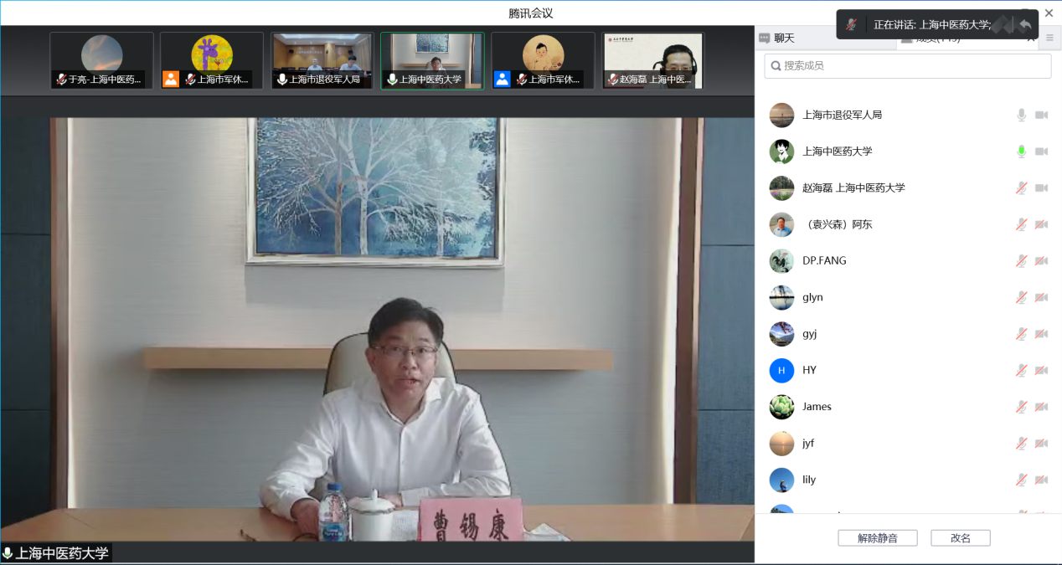Image resolution: width=1062 pixels, height=565 pixels.
Task: Click the 搜索成员 search members field
Action: tap(908, 65)
